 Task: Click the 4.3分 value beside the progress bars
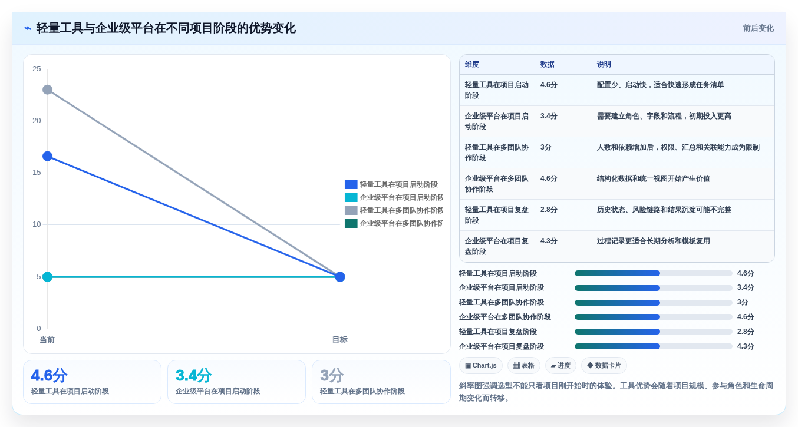pos(746,346)
